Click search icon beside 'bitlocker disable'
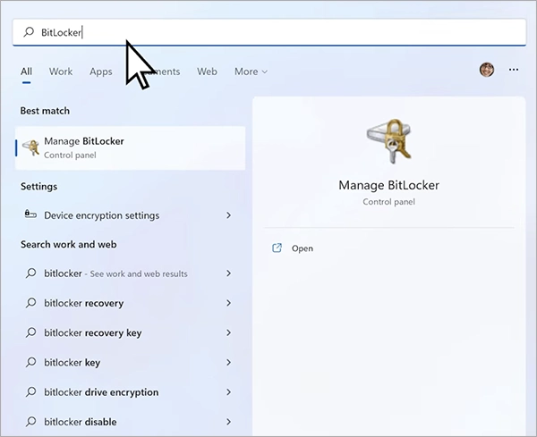This screenshot has width=537, height=437. tap(30, 422)
